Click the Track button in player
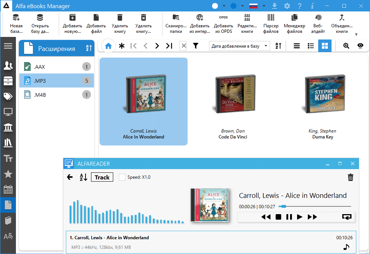 102,177
